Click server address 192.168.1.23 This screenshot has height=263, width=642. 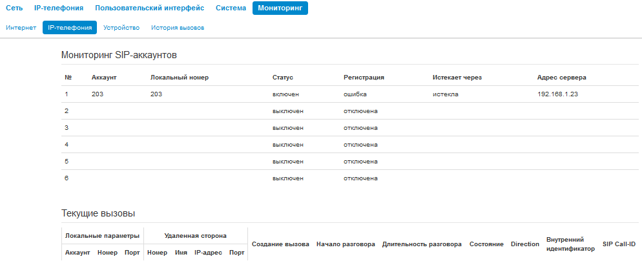click(557, 94)
